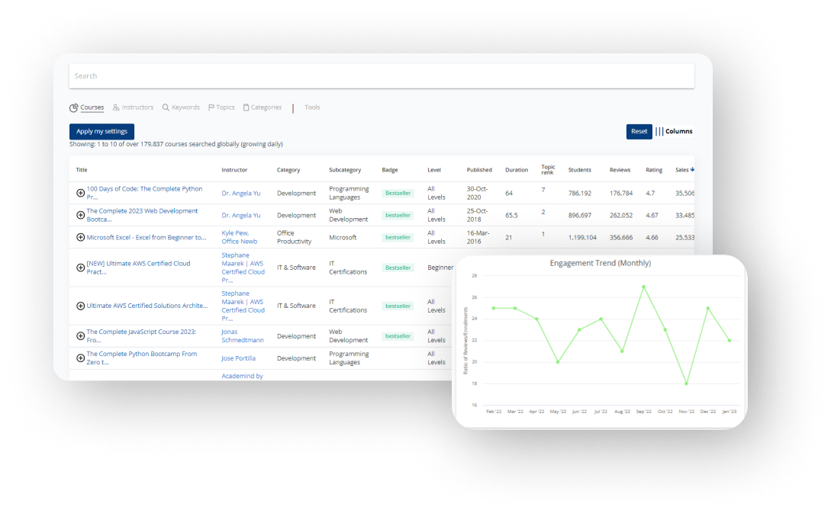Click the Engagement Trend (Monthly) chart title
Viewport: 831px width, 513px height.
point(601,263)
